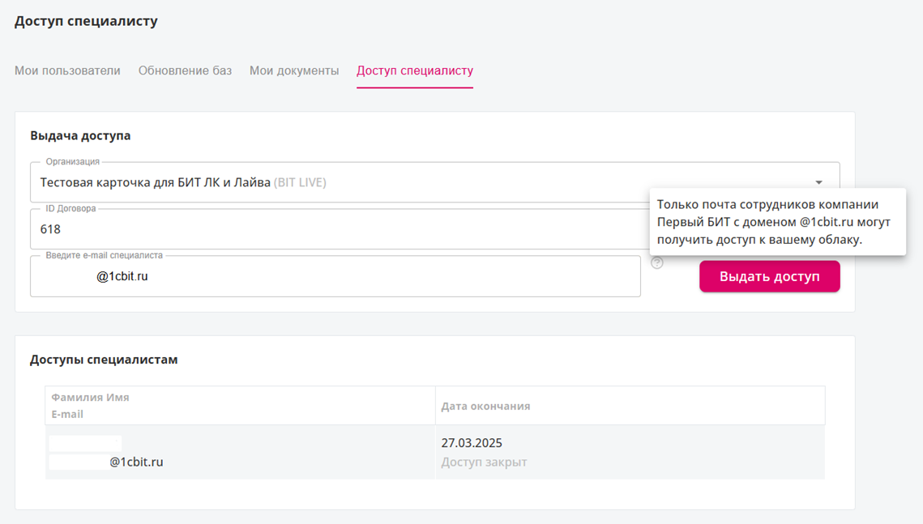This screenshot has height=524, width=923.
Task: Click the Дата окончания column header
Action: (485, 406)
